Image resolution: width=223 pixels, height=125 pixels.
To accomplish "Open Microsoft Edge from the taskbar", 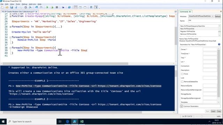I will pyautogui.click(x=67, y=122).
